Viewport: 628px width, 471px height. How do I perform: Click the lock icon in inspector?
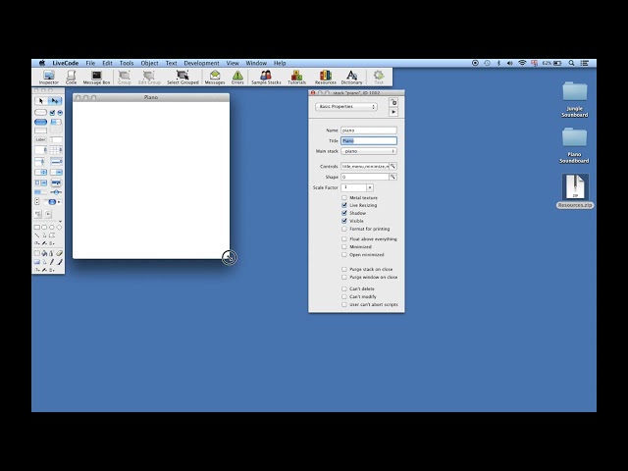tap(393, 102)
